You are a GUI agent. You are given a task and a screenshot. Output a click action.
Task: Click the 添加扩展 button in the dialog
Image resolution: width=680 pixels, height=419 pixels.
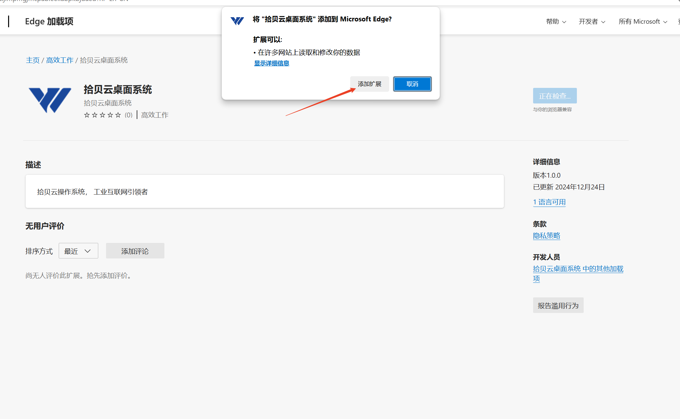369,84
